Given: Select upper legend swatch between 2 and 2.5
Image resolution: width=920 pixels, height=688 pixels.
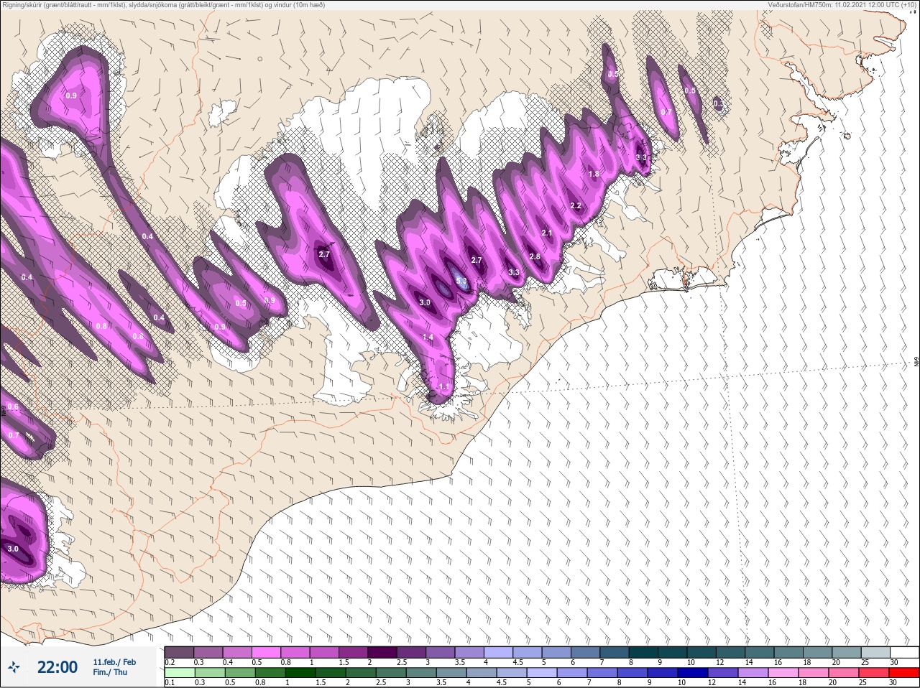Looking at the screenshot, I should pyautogui.click(x=382, y=653).
